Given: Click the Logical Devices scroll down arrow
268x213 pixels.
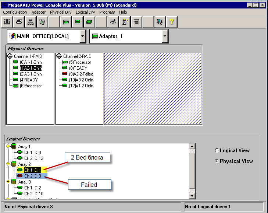Looking at the screenshot, I should pos(192,196).
